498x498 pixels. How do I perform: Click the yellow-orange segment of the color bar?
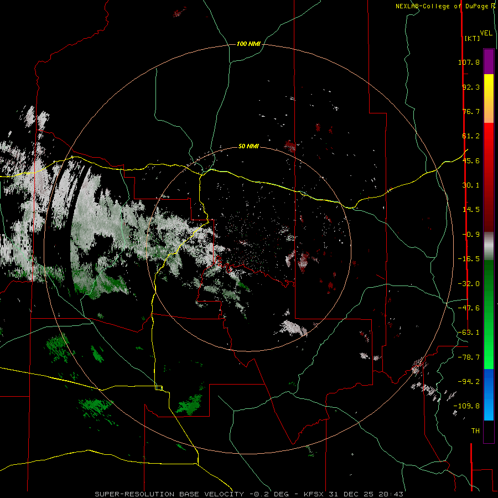(489, 98)
